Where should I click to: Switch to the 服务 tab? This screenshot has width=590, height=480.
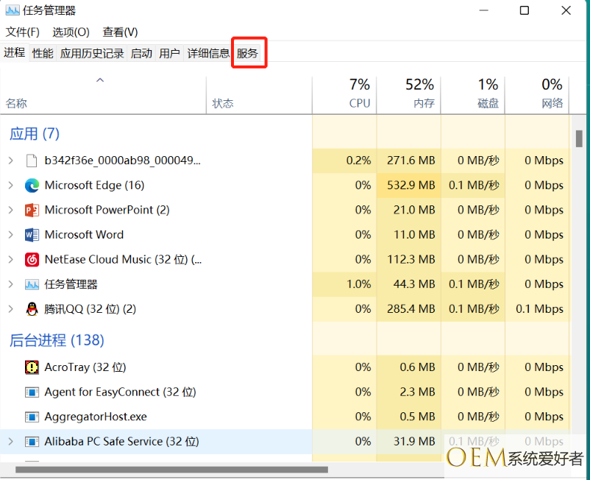(x=247, y=53)
